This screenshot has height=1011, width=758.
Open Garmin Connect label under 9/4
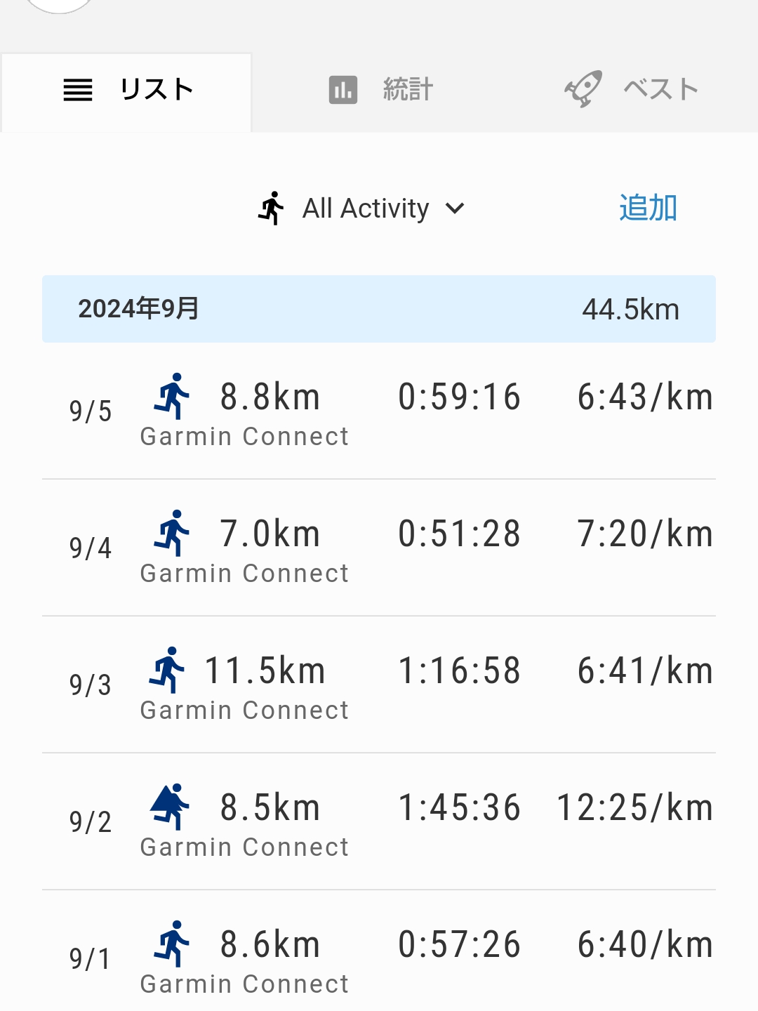point(244,574)
